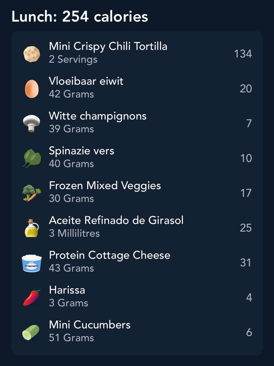Tap the sunflower oil bottle icon
The height and width of the screenshot is (366, 274).
click(x=31, y=228)
